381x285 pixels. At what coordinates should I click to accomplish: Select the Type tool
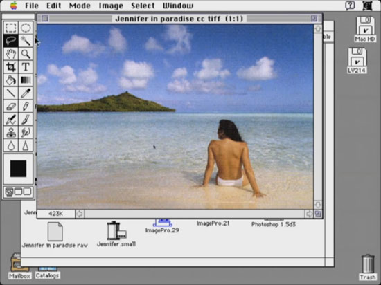pos(26,67)
